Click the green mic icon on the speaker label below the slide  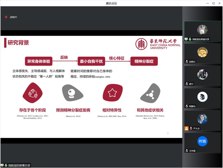click(6, 165)
